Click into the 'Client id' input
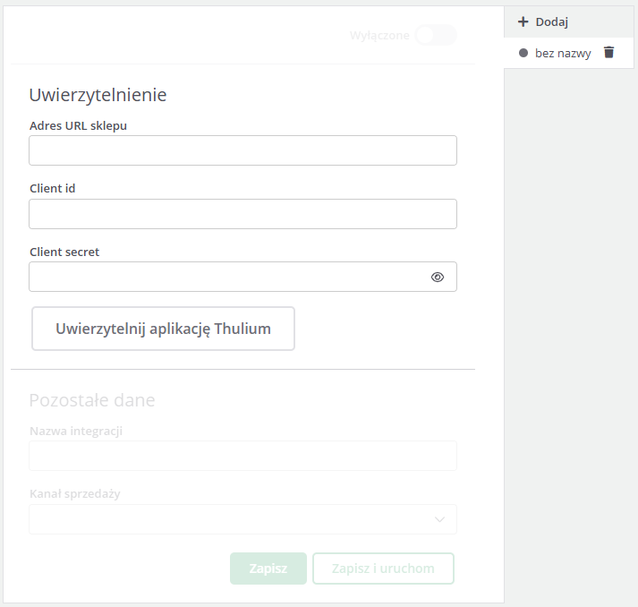Viewport: 638px width, 607px height. click(242, 214)
